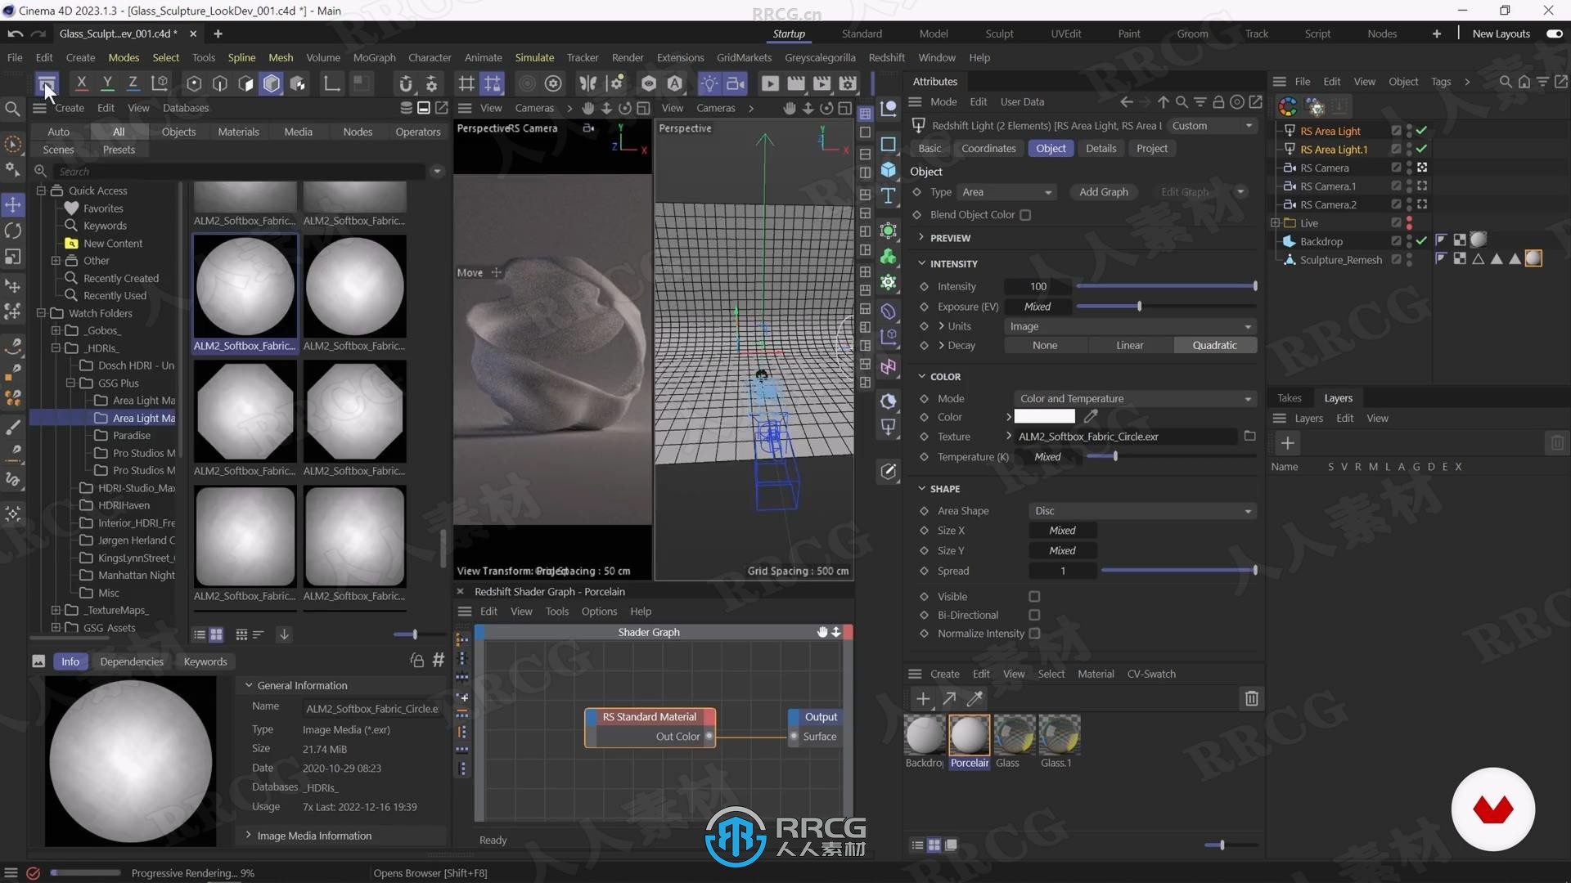Browse texture file folder icon
1571x883 pixels.
click(x=1249, y=436)
